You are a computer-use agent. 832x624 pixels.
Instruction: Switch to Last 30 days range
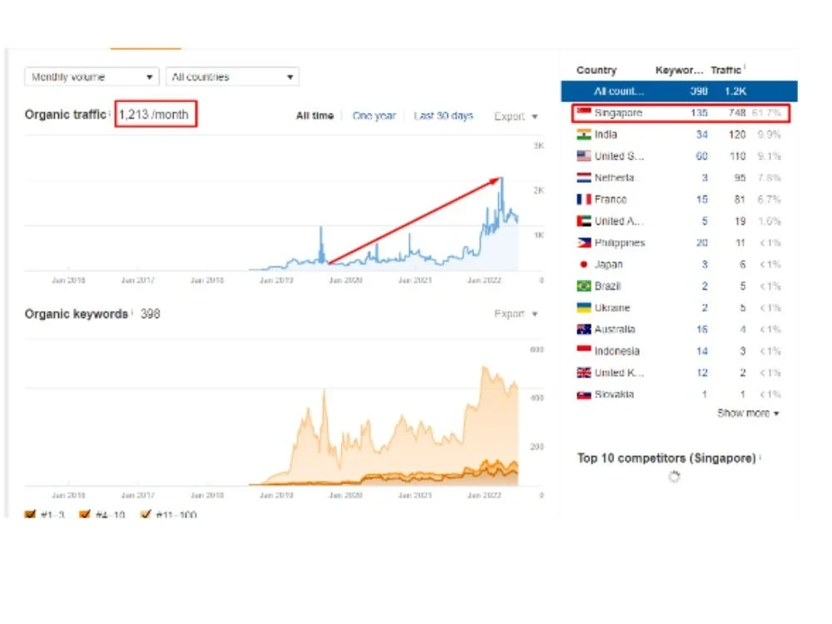(x=443, y=116)
